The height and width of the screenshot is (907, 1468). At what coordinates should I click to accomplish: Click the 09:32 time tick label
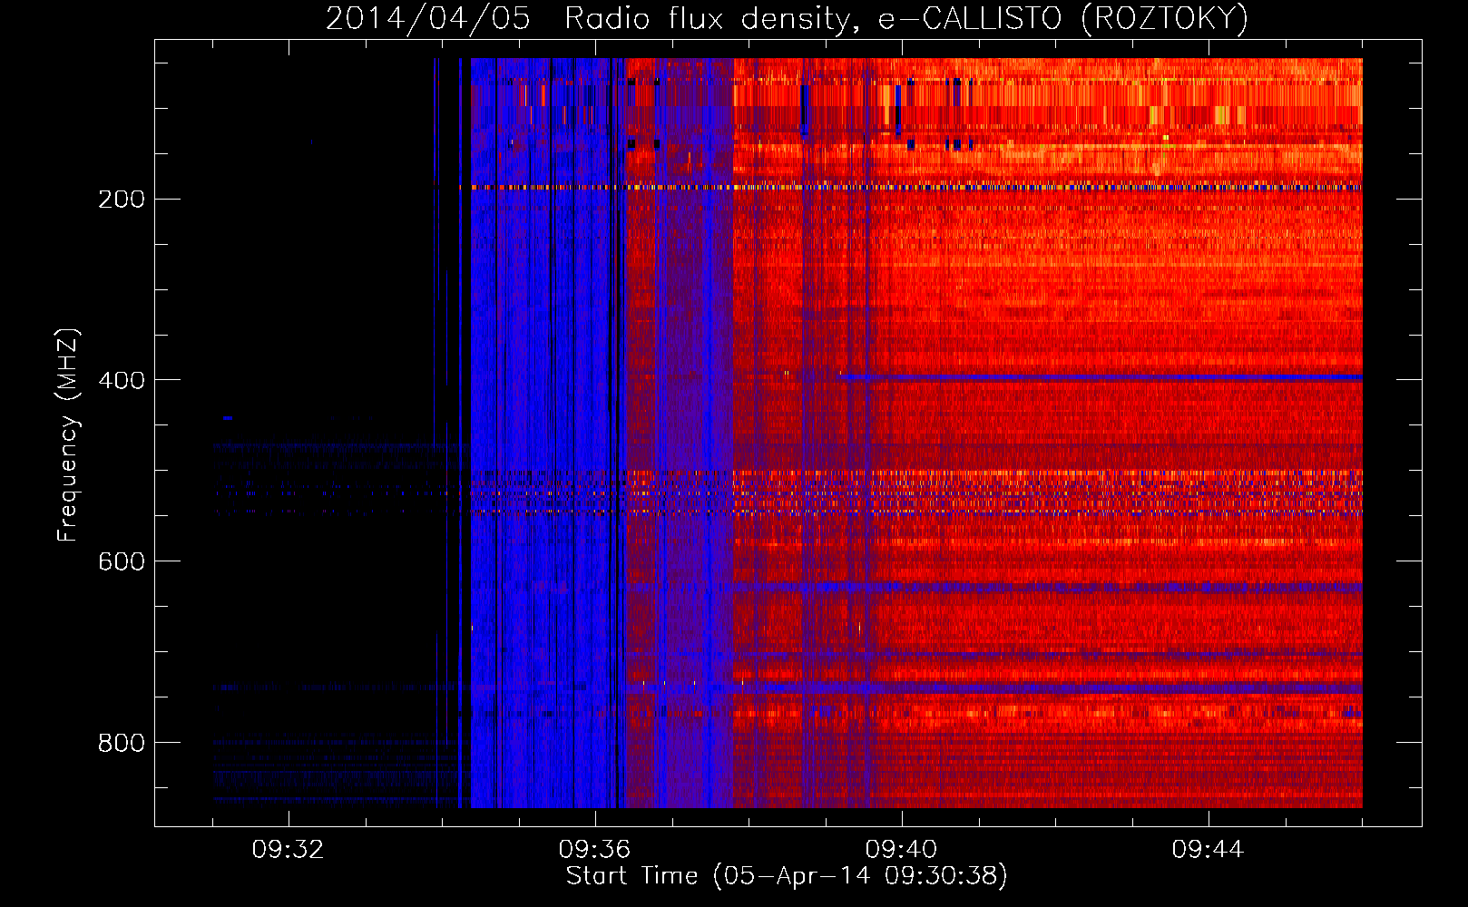click(289, 850)
